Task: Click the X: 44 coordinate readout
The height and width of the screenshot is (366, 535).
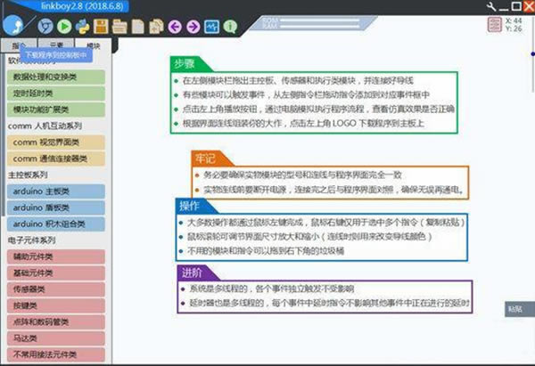Action: (514, 20)
